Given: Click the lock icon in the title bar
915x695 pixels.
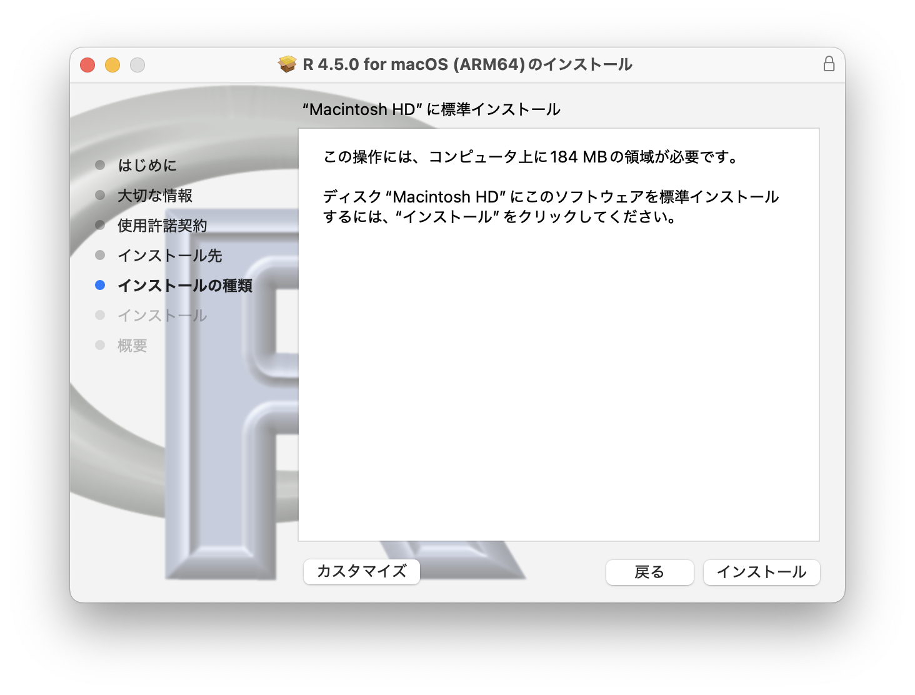Looking at the screenshot, I should pyautogui.click(x=829, y=64).
